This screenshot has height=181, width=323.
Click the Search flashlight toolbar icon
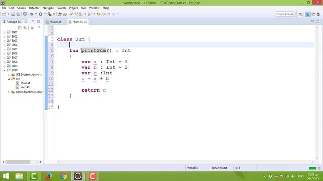pyautogui.click(x=71, y=14)
